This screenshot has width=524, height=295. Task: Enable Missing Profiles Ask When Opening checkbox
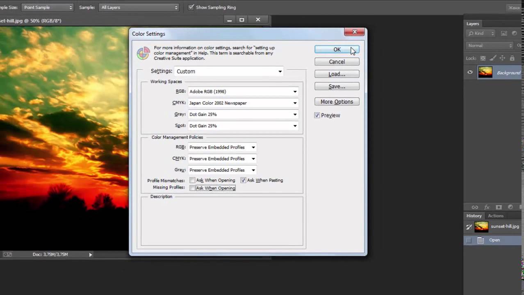point(192,188)
